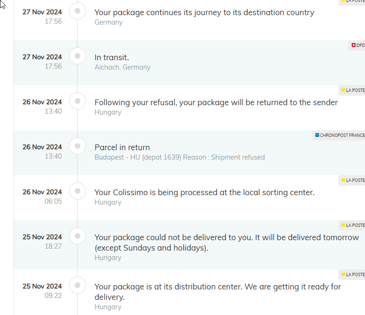Click La Poste tag on failed delivery event
The image size is (365, 315).
tap(352, 225)
